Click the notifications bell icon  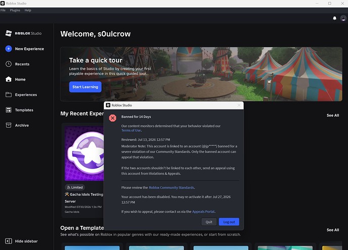334,18
